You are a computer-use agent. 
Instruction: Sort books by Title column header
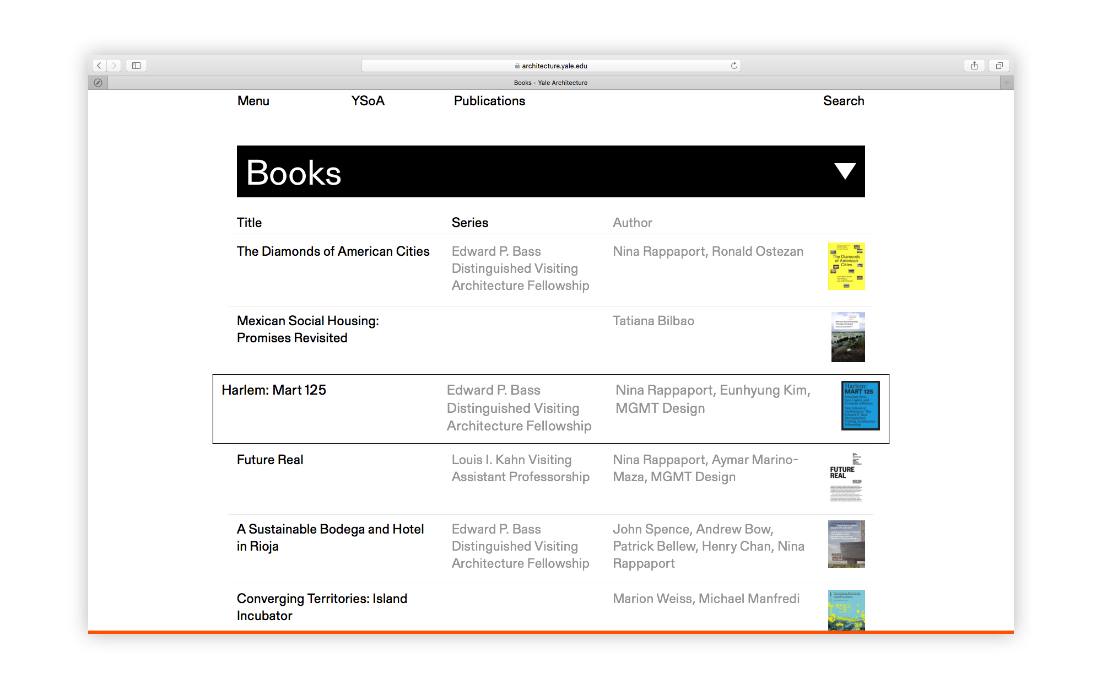[x=249, y=223]
